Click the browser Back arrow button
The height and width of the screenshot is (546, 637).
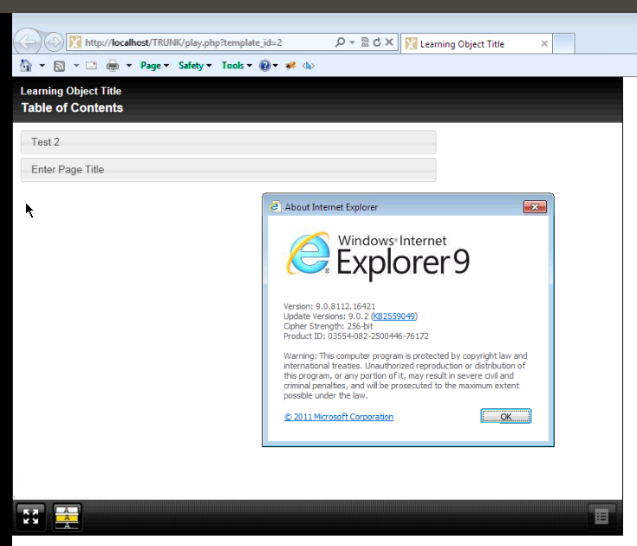[x=27, y=42]
